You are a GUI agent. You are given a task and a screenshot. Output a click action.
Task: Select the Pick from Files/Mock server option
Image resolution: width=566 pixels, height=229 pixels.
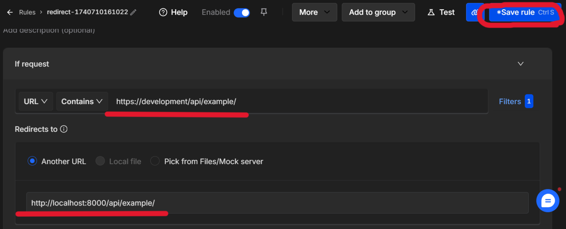click(155, 161)
